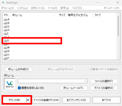Click the VeraCrypt title bar icon
122x106 pixels.
[x=3, y=2]
